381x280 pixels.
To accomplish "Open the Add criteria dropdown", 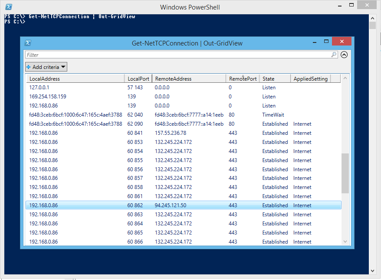I will 46,67.
